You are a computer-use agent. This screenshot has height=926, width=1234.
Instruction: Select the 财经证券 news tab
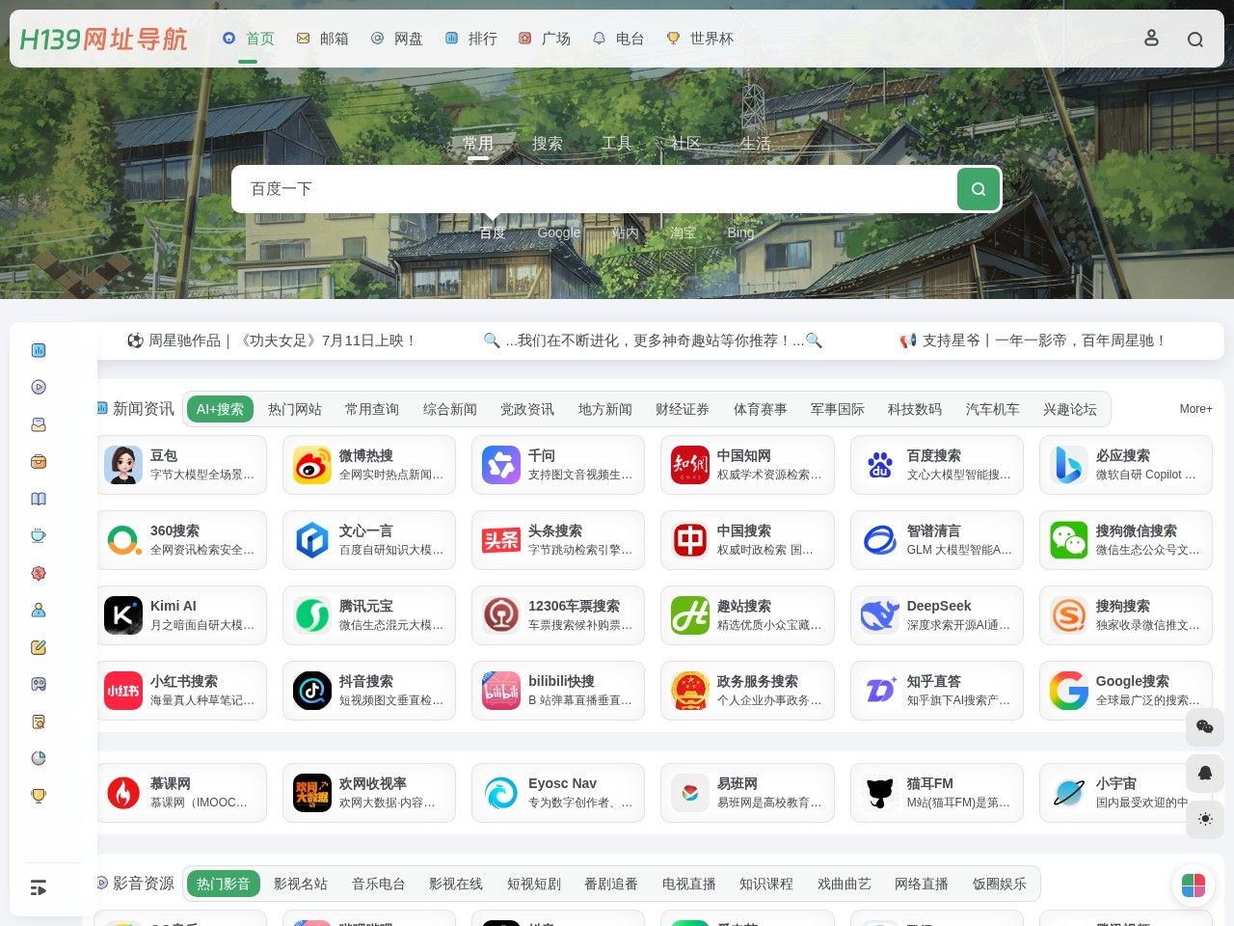(683, 409)
